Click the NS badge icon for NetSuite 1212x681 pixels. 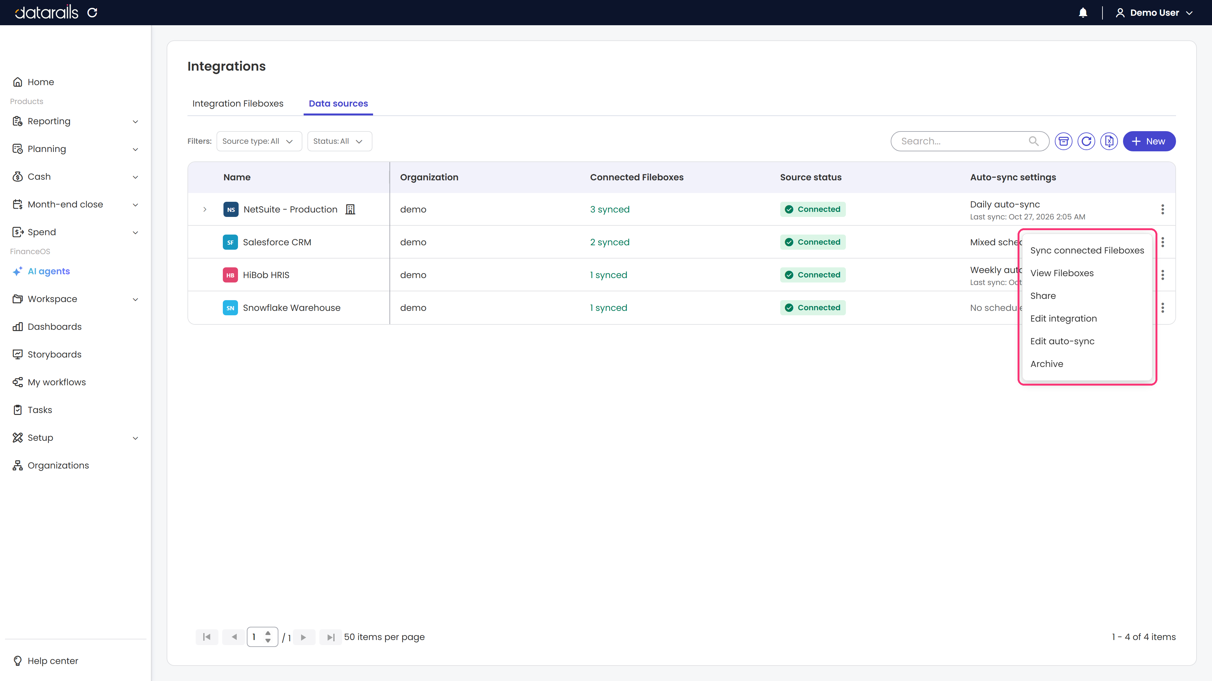230,209
